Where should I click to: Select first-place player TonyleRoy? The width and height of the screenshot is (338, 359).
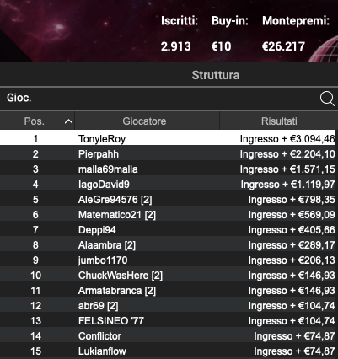point(168,139)
